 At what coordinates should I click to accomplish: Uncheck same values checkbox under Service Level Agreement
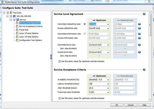click(x=60, y=61)
